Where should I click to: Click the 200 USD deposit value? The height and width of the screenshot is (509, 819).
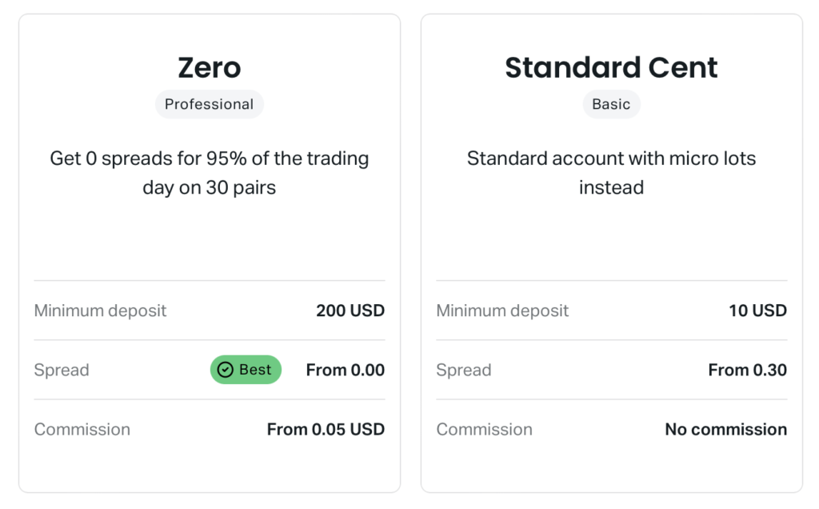(350, 311)
